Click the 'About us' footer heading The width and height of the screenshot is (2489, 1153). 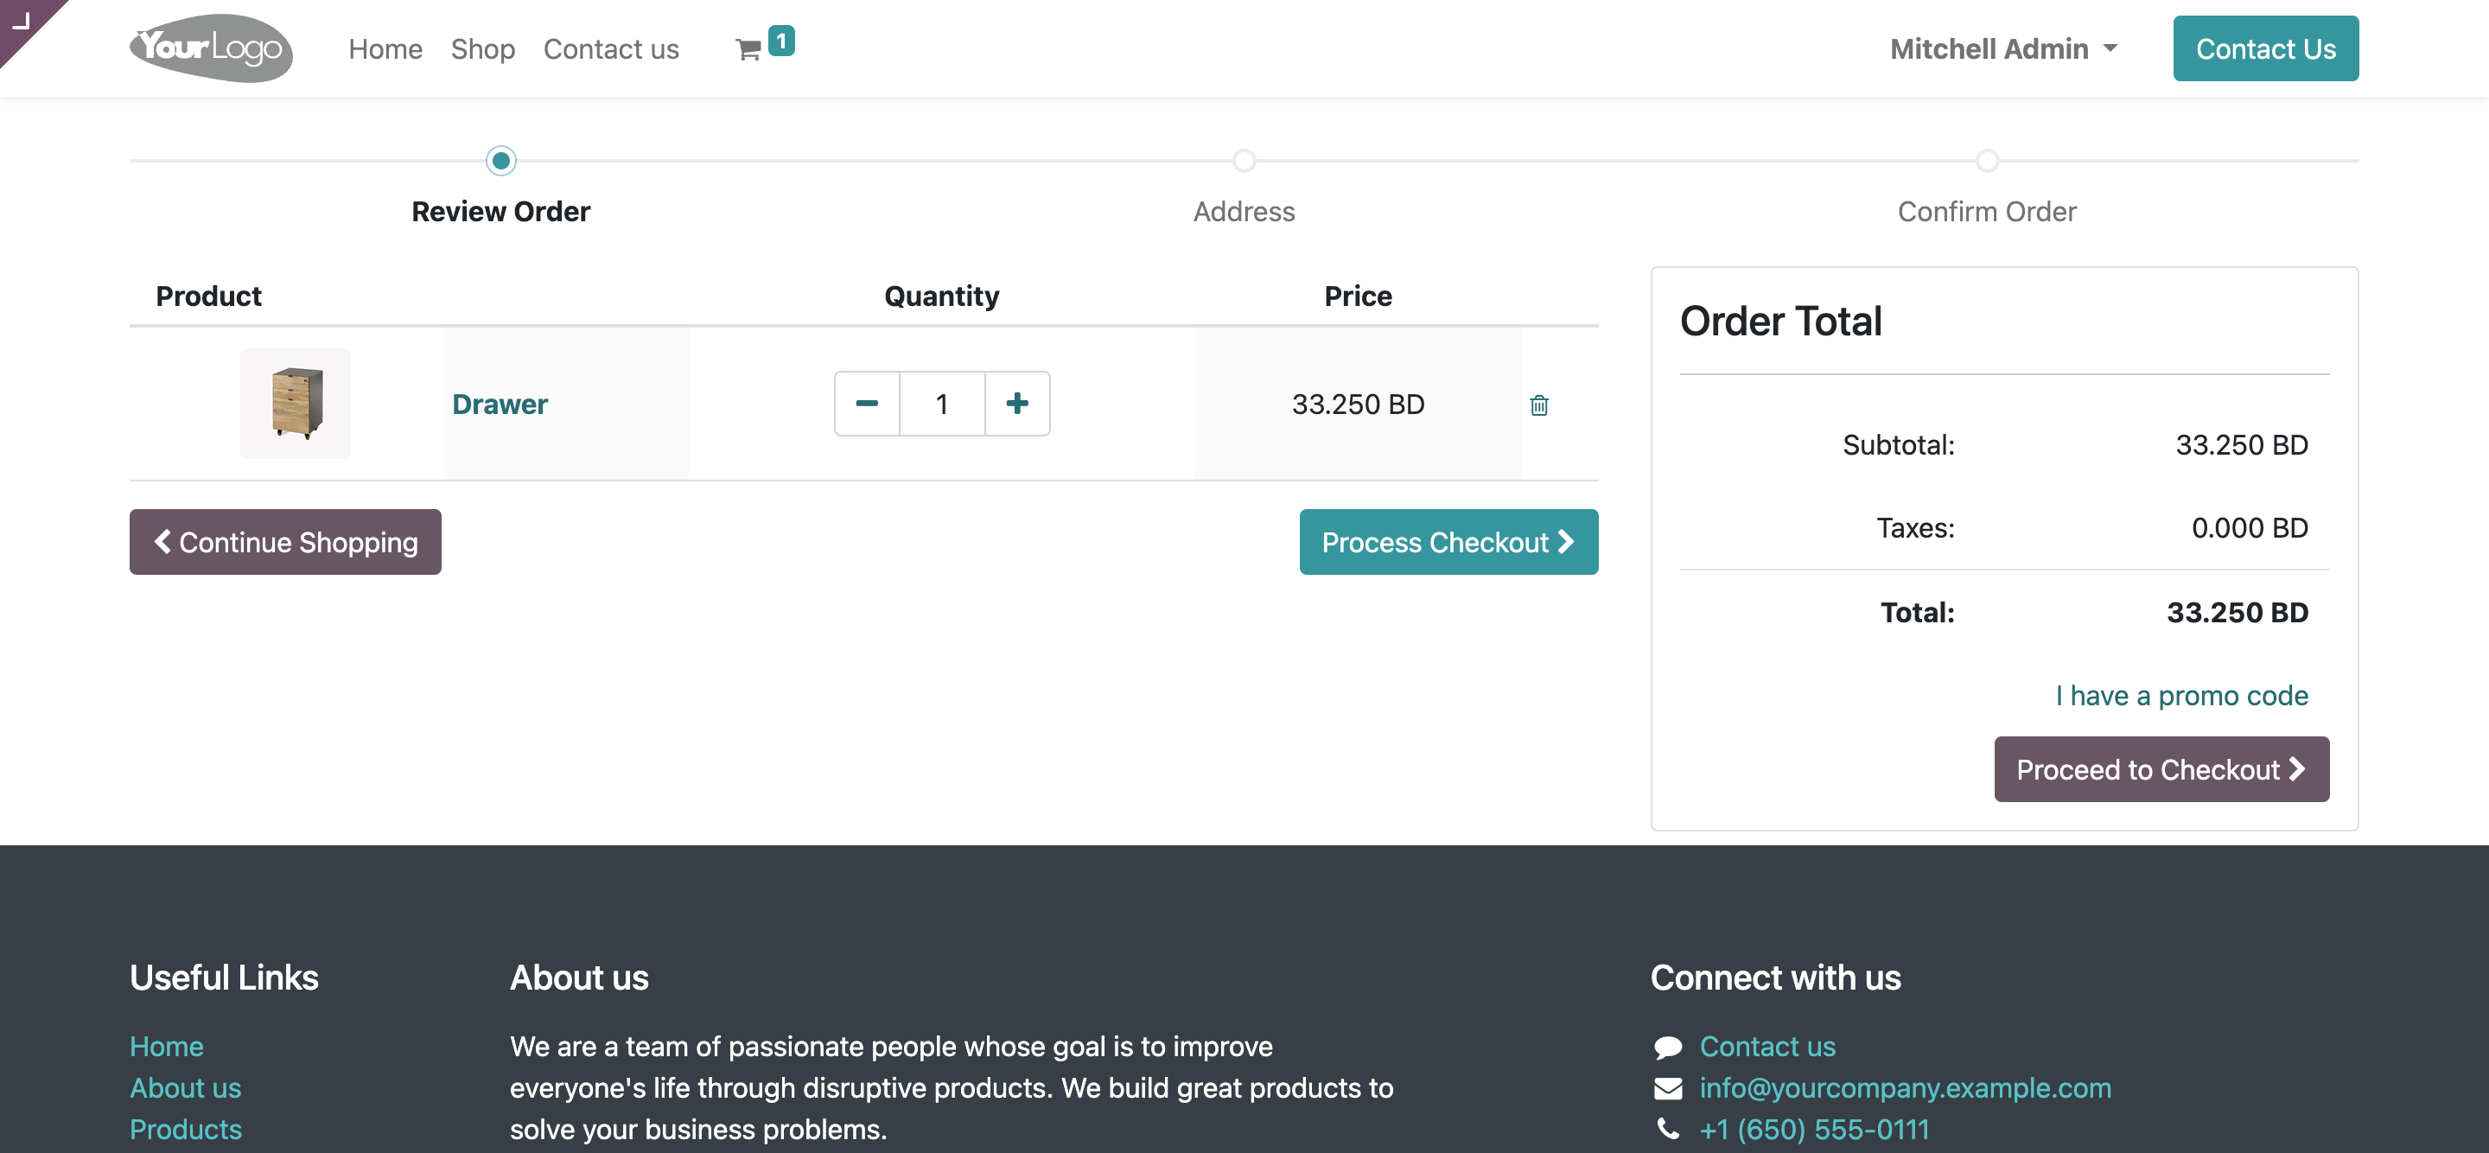click(579, 978)
